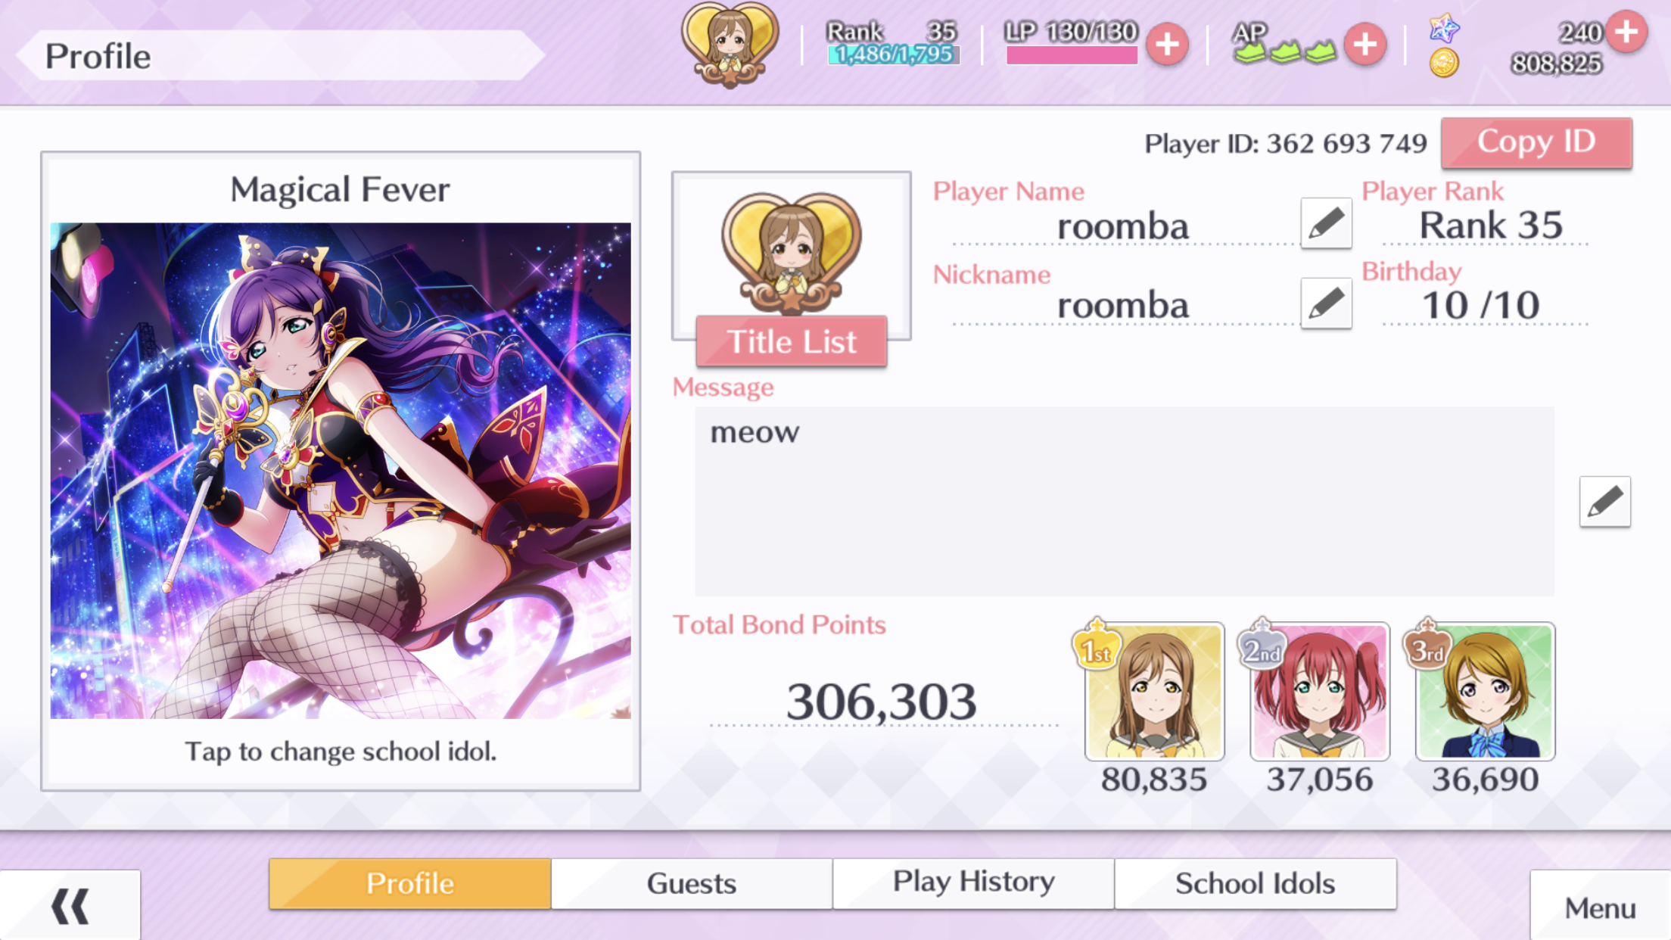Tap the heart title badge in header
Screen dimensions: 1671x940
tap(730, 44)
